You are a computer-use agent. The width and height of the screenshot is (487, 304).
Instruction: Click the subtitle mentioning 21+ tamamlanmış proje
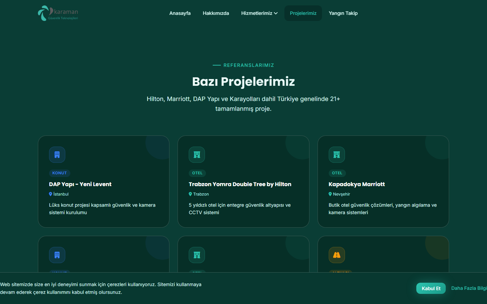click(x=243, y=104)
